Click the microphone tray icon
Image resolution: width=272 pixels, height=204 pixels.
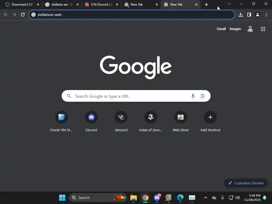(223, 198)
